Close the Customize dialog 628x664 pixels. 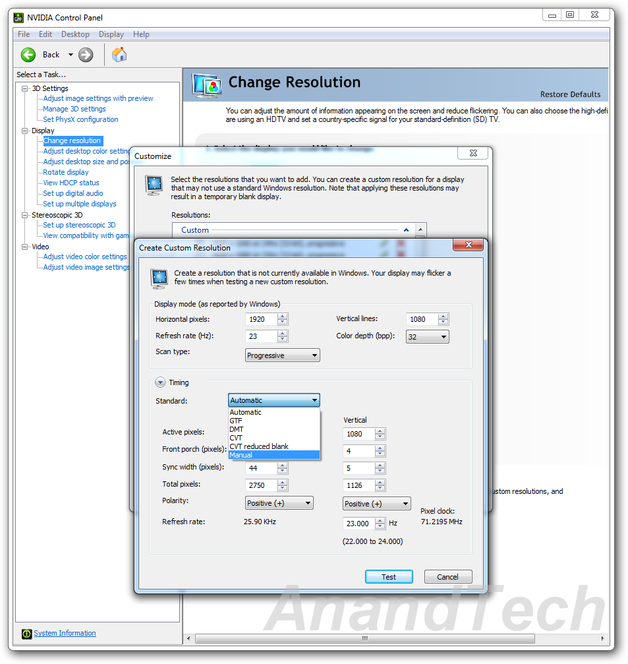[473, 153]
